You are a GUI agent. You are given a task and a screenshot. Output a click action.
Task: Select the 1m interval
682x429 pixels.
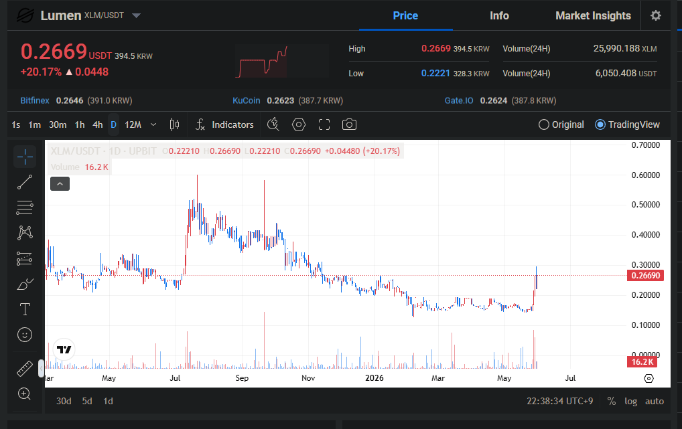click(34, 124)
